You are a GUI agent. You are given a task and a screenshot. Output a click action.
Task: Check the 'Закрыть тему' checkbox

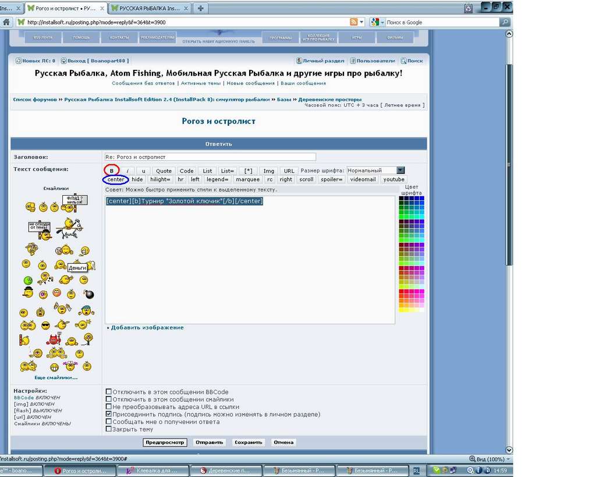(109, 429)
